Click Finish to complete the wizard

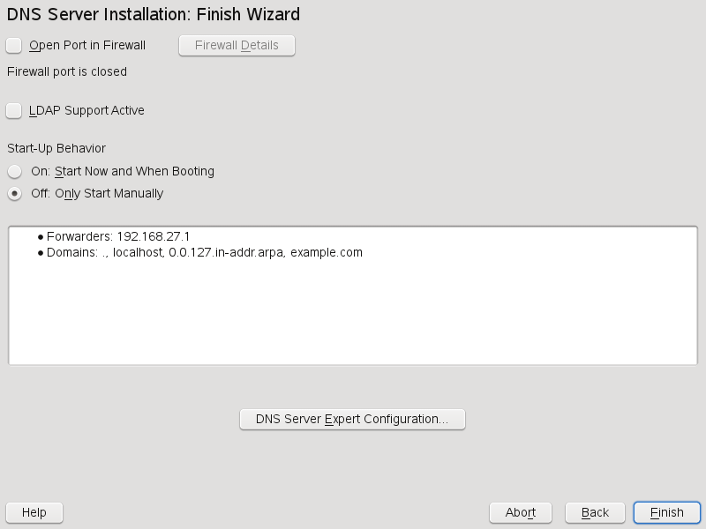tap(666, 512)
